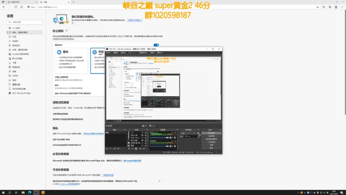Viewport: 346px width, 195px height.
Task: Lock the 图像 source with its padlock
Action: pos(145,146)
